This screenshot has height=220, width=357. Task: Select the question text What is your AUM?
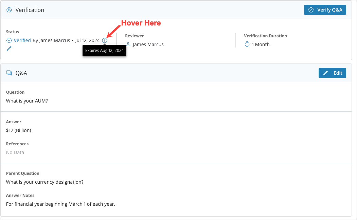27,101
